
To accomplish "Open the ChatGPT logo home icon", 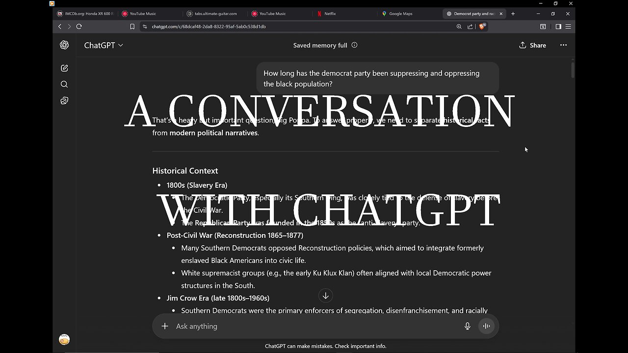I will 64,45.
